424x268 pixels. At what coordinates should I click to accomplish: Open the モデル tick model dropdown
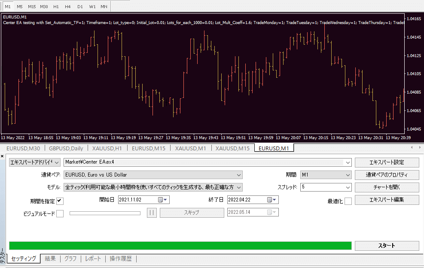pyautogui.click(x=238, y=187)
